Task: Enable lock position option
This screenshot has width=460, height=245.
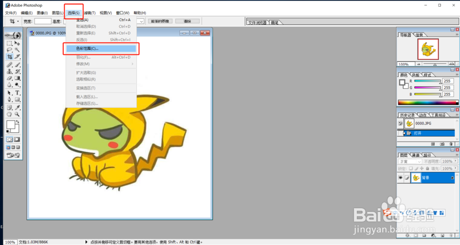Action: 421,168
